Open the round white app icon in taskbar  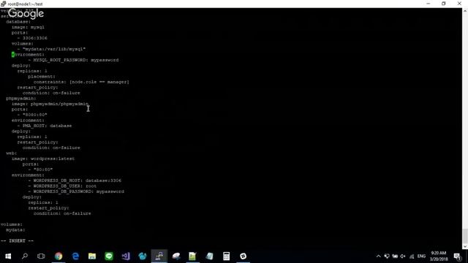(x=244, y=256)
